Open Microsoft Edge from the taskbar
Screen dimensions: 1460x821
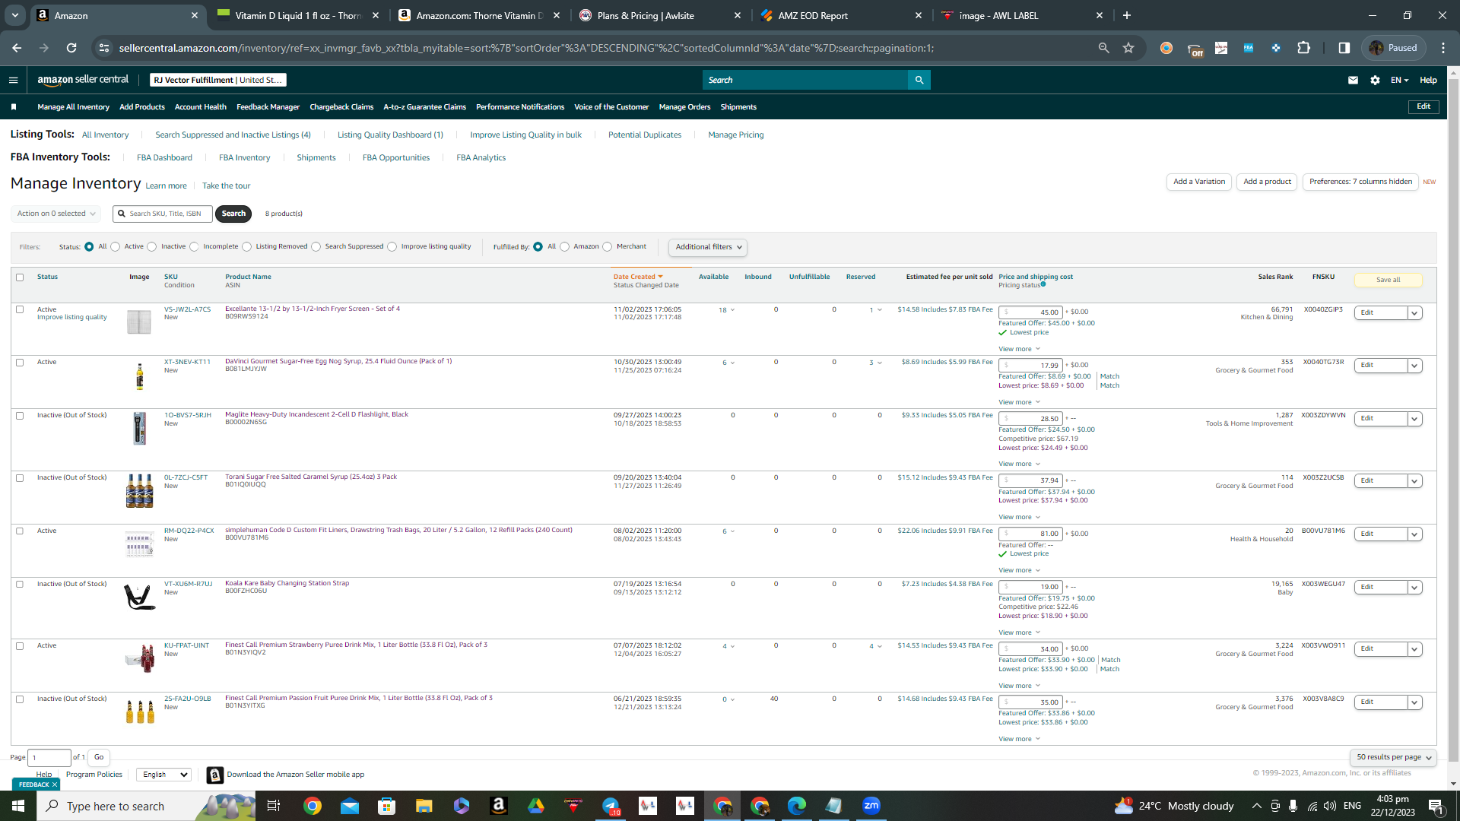click(797, 806)
